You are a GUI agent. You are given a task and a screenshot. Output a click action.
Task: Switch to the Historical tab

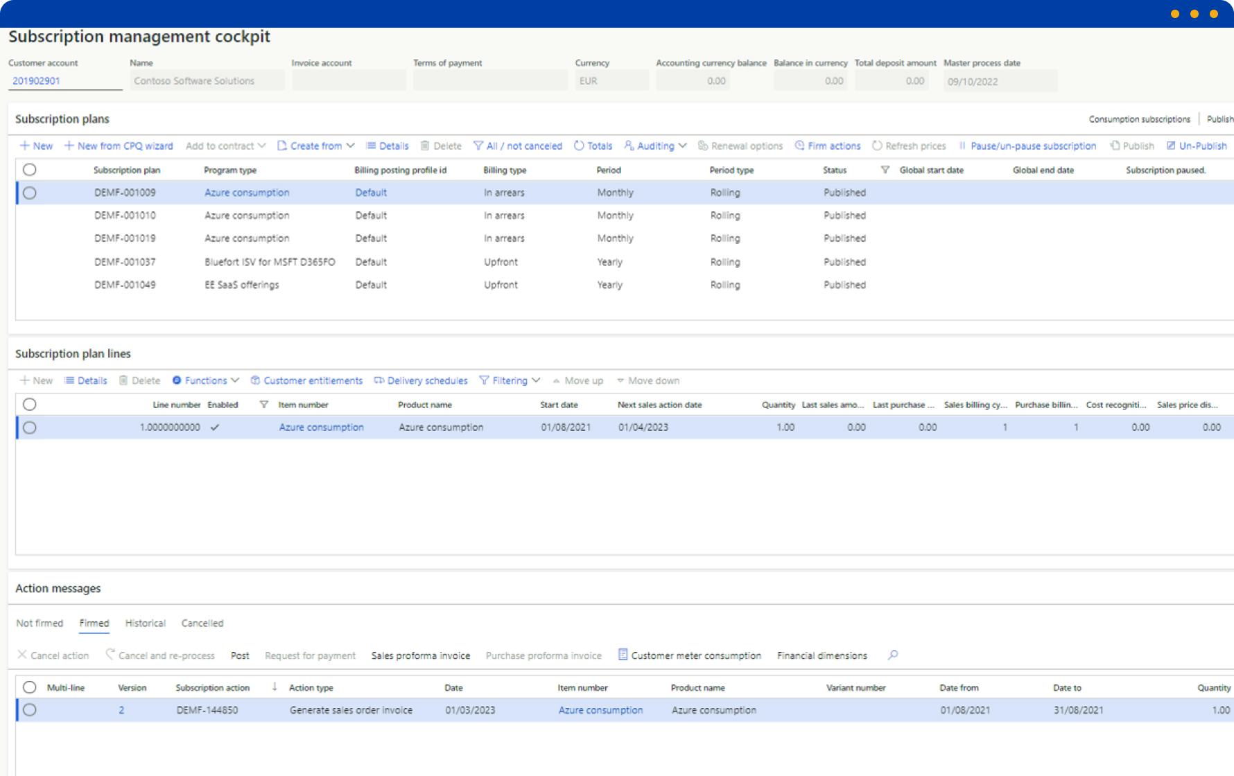(x=145, y=623)
